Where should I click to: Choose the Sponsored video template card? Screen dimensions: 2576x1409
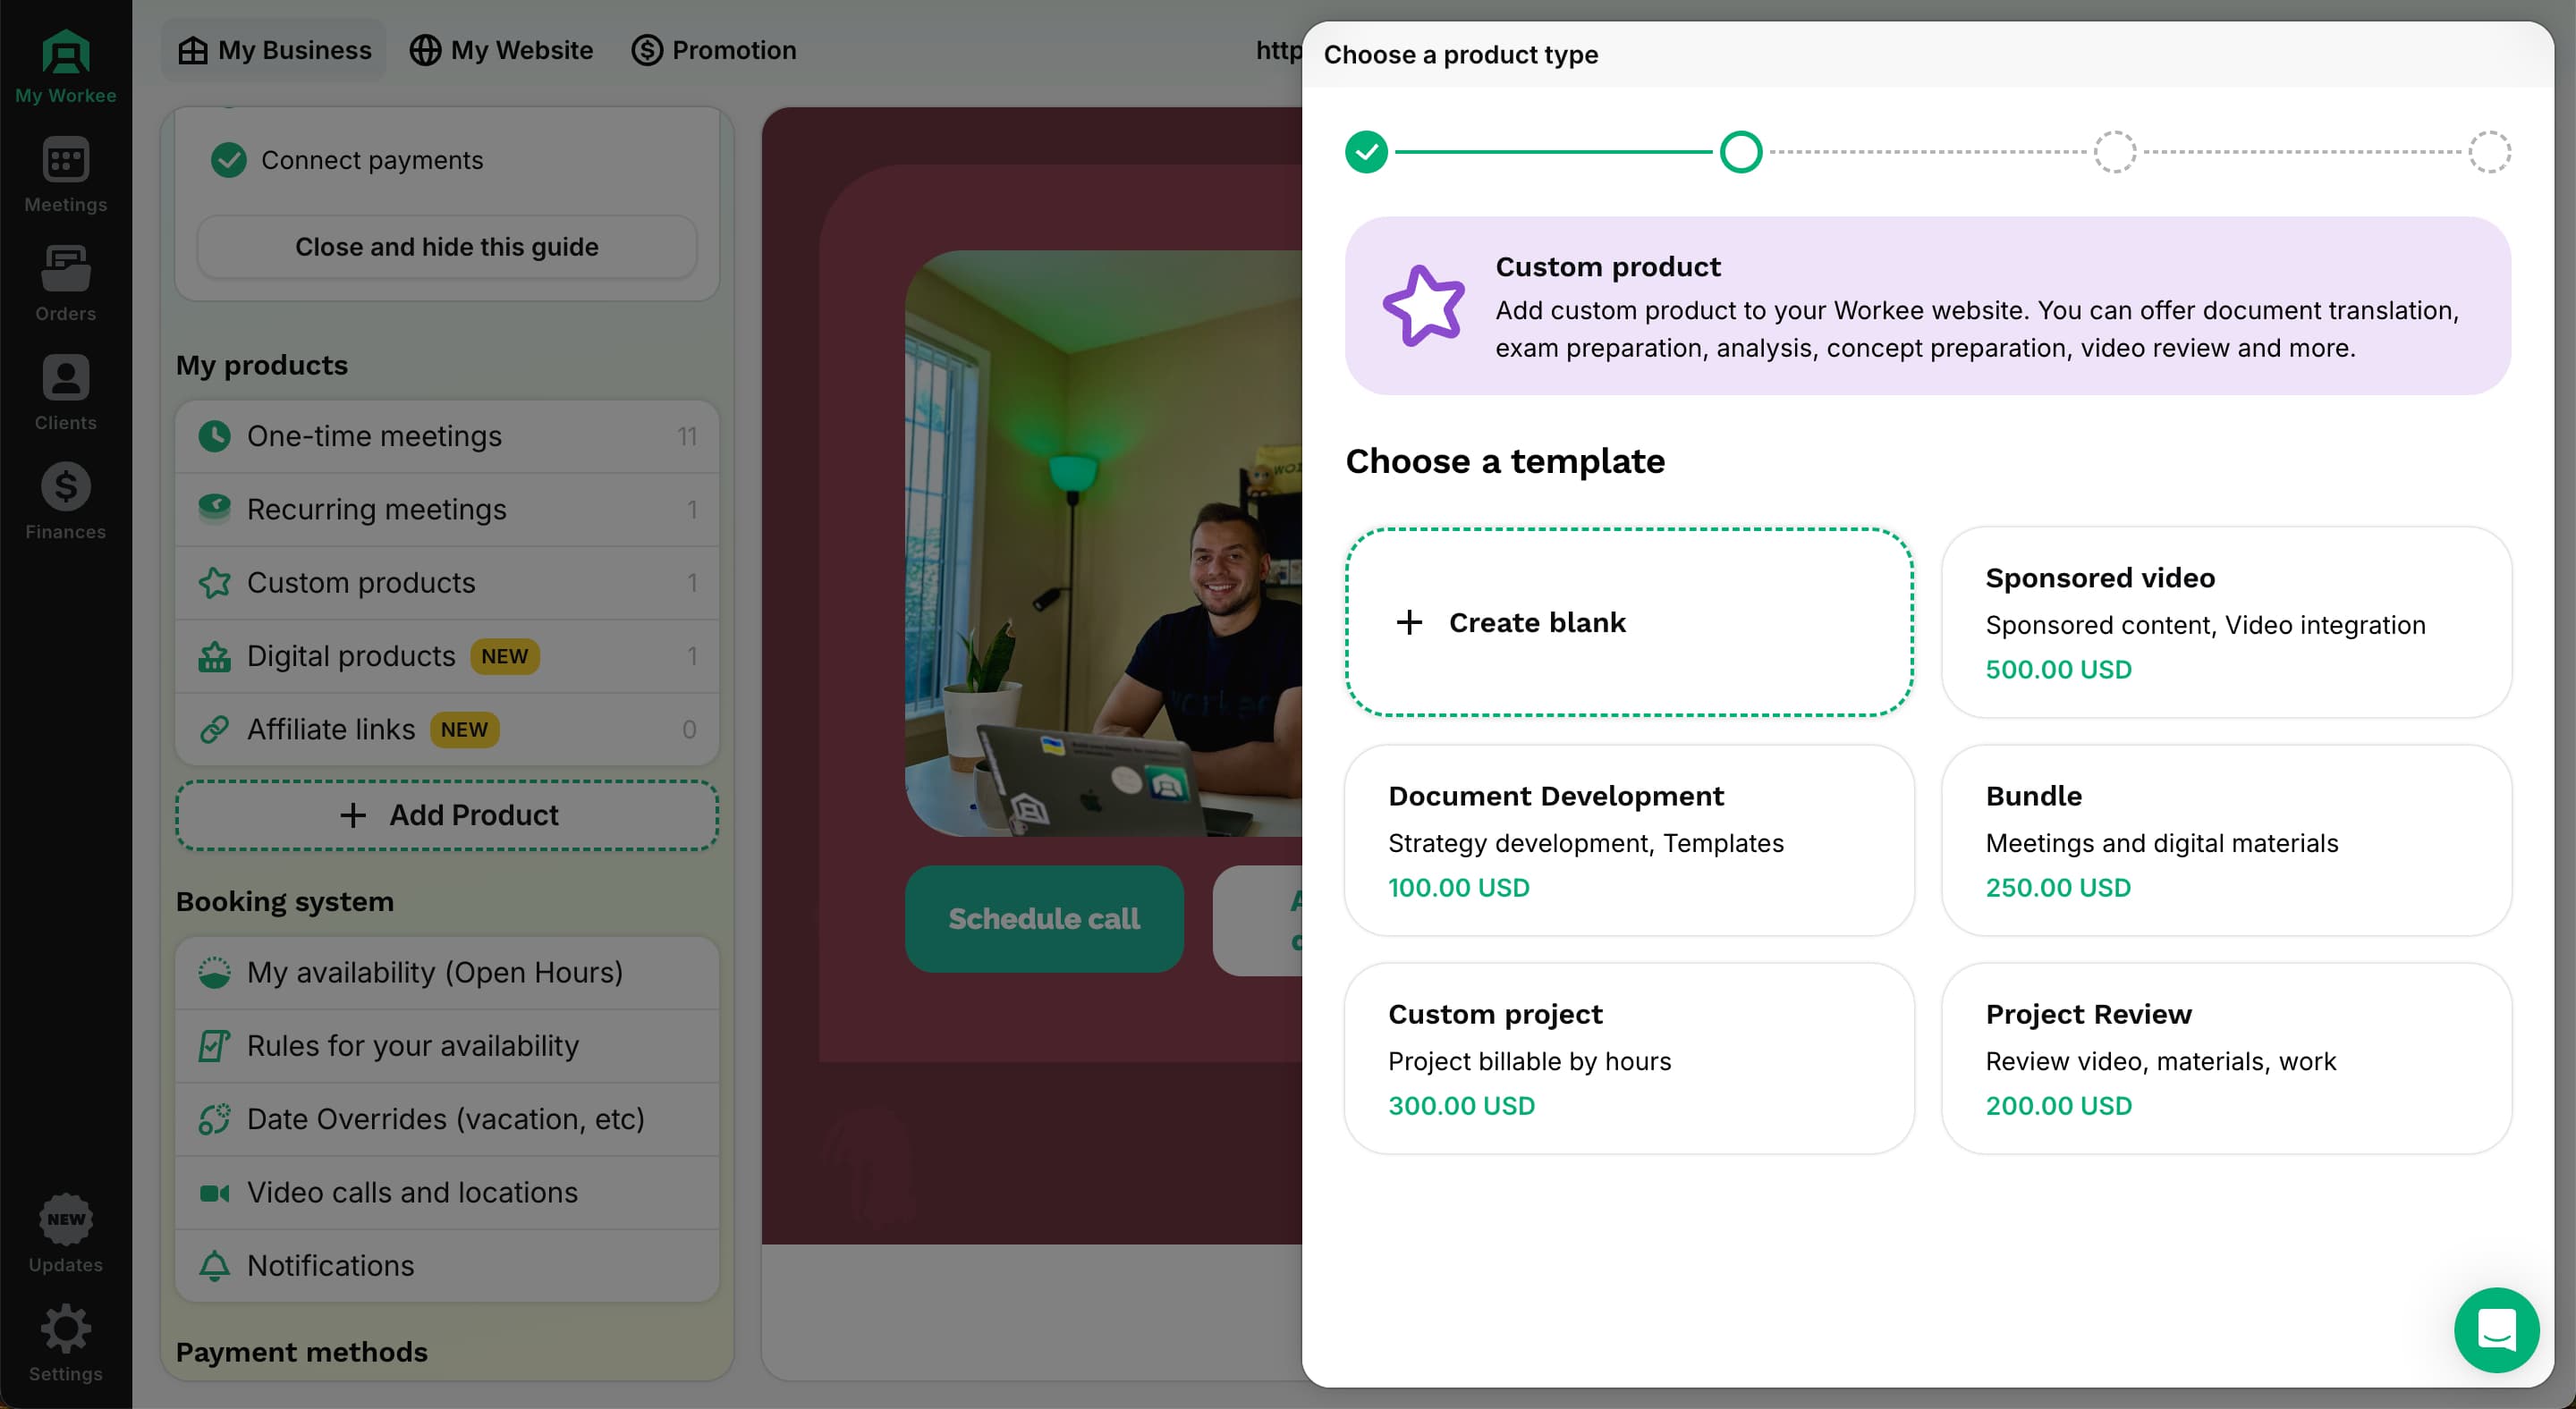(2226, 622)
